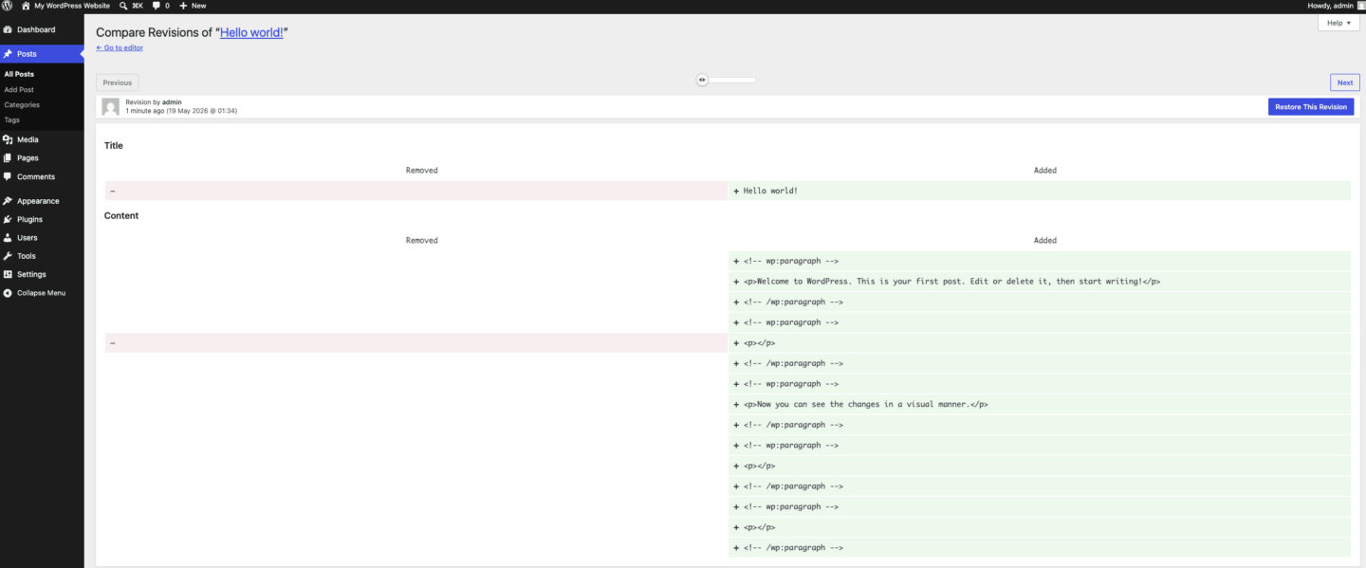This screenshot has width=1366, height=568.
Task: Click the Previous revision button
Action: coord(118,82)
